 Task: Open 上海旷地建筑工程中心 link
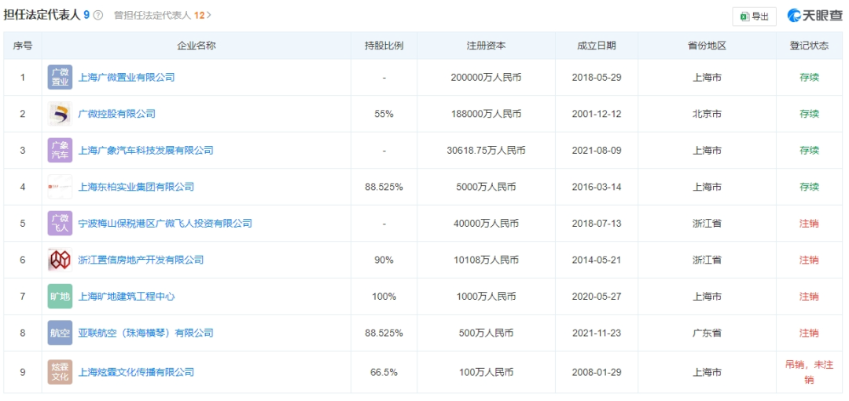127,296
